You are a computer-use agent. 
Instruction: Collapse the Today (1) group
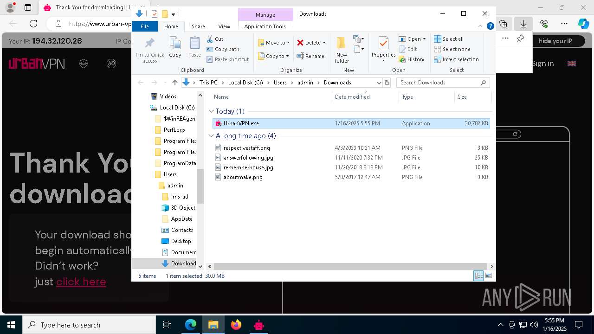tap(212, 111)
